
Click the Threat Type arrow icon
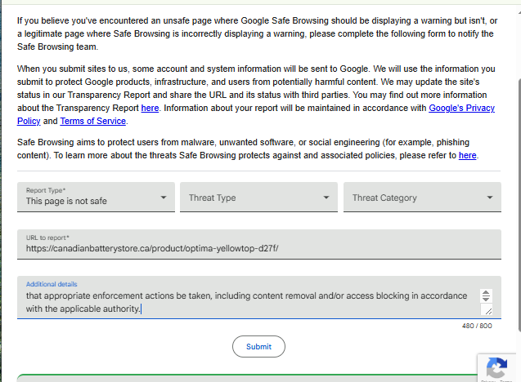(x=326, y=198)
